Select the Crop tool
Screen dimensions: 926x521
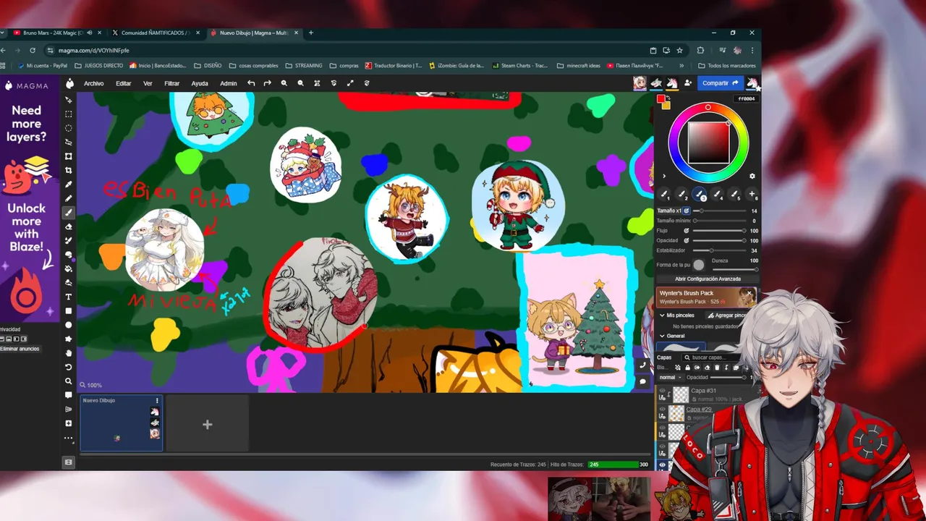(x=69, y=170)
